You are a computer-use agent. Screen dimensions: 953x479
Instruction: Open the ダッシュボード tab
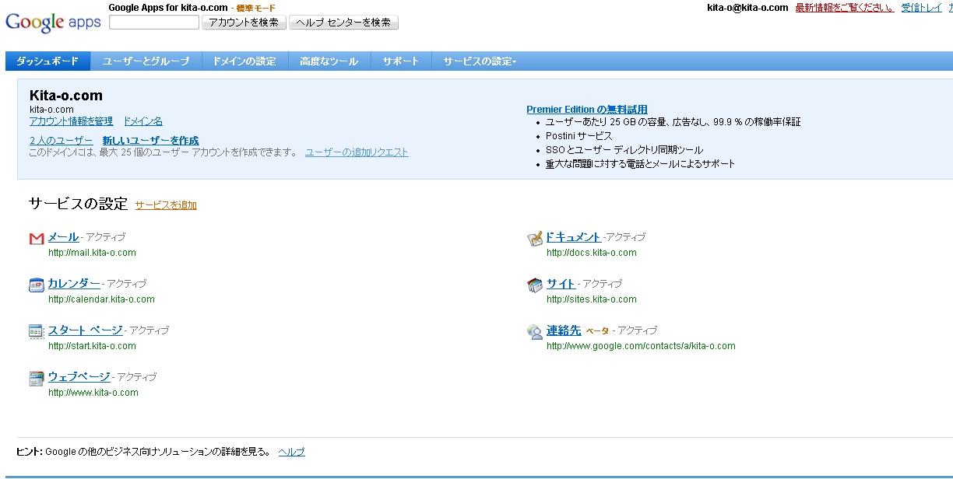click(47, 61)
